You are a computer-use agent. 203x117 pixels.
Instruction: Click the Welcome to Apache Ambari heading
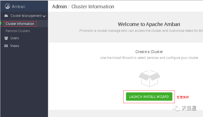pos(149,24)
